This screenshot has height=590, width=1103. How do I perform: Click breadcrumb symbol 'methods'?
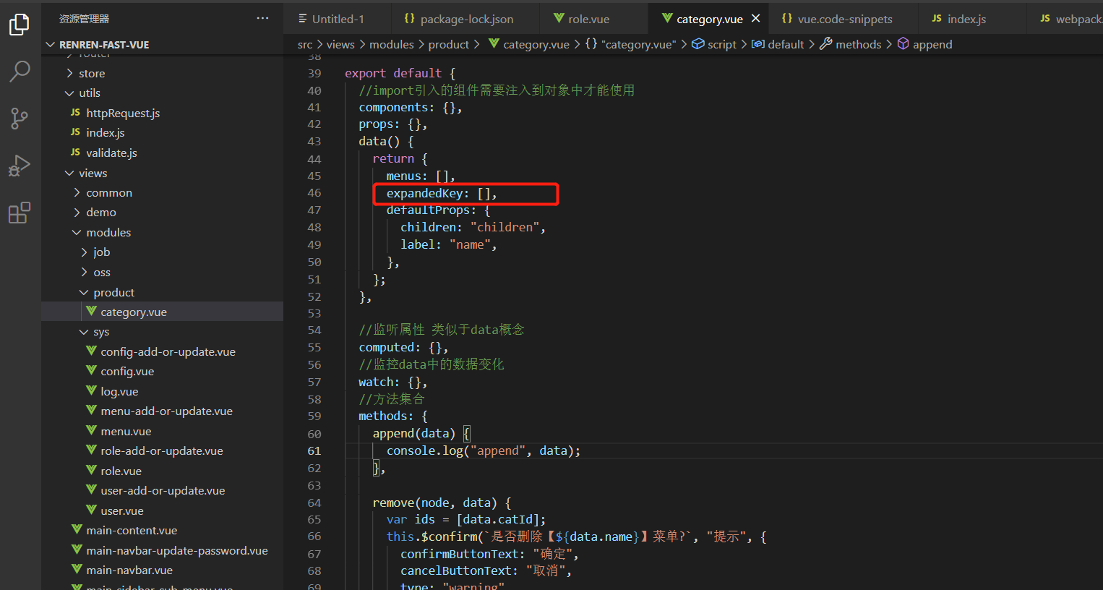[851, 45]
